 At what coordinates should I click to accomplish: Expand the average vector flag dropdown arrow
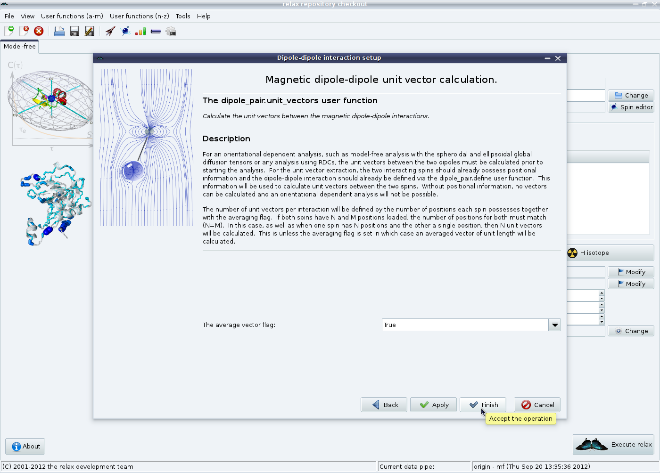(x=555, y=325)
